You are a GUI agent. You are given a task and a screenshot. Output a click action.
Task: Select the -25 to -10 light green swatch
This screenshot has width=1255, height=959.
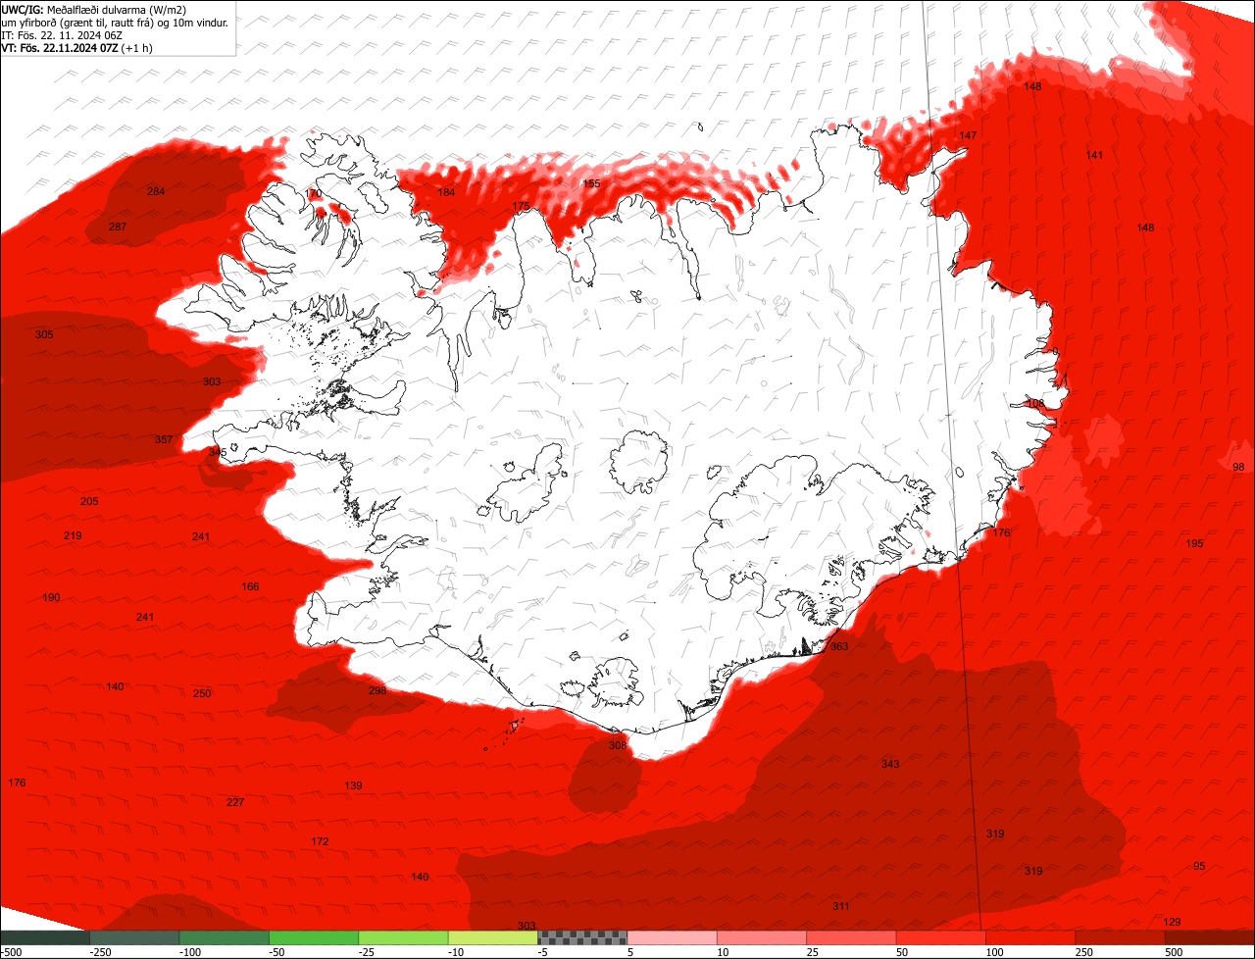[x=404, y=938]
